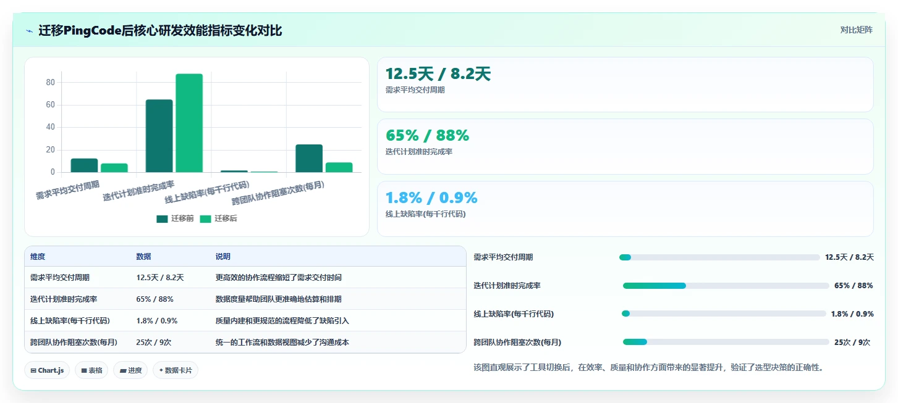Click the 迁移后 bar for 需求平均交付周期
This screenshot has width=898, height=403.
click(114, 168)
